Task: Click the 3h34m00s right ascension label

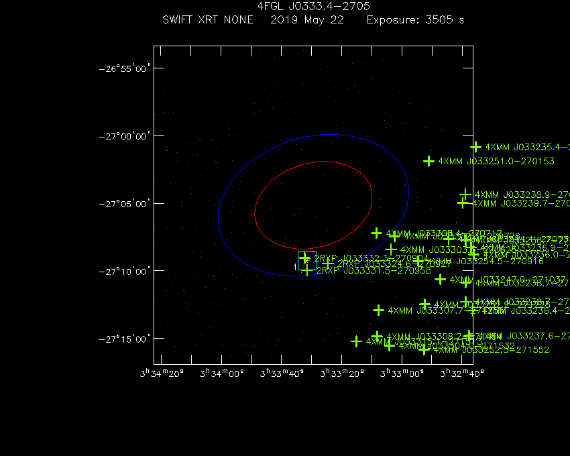Action: (x=222, y=373)
